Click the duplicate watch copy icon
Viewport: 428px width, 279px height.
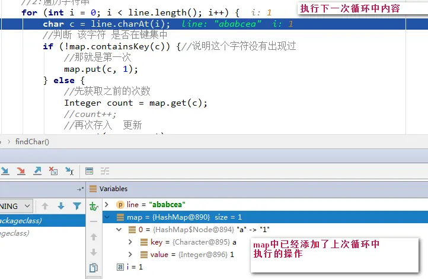(x=94, y=268)
